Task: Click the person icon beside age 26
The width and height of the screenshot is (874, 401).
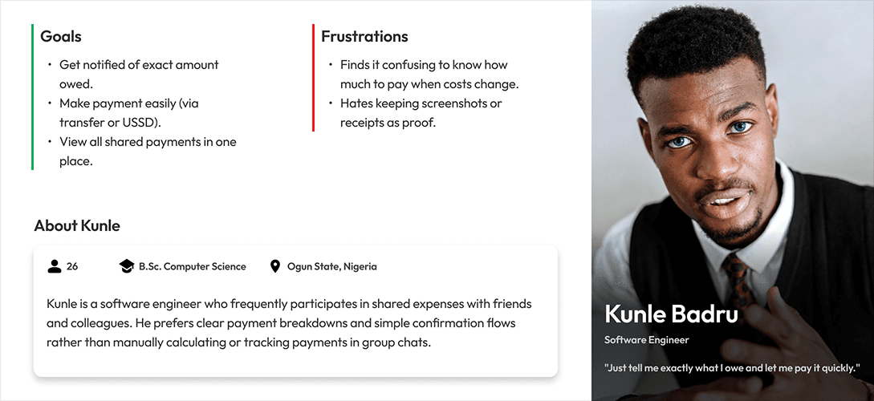Action: [55, 266]
